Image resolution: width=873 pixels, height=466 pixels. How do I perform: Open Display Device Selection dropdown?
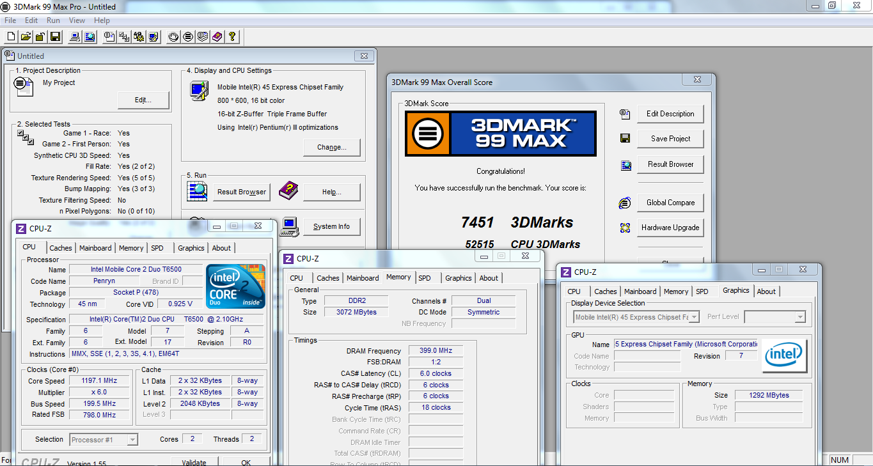click(x=695, y=317)
